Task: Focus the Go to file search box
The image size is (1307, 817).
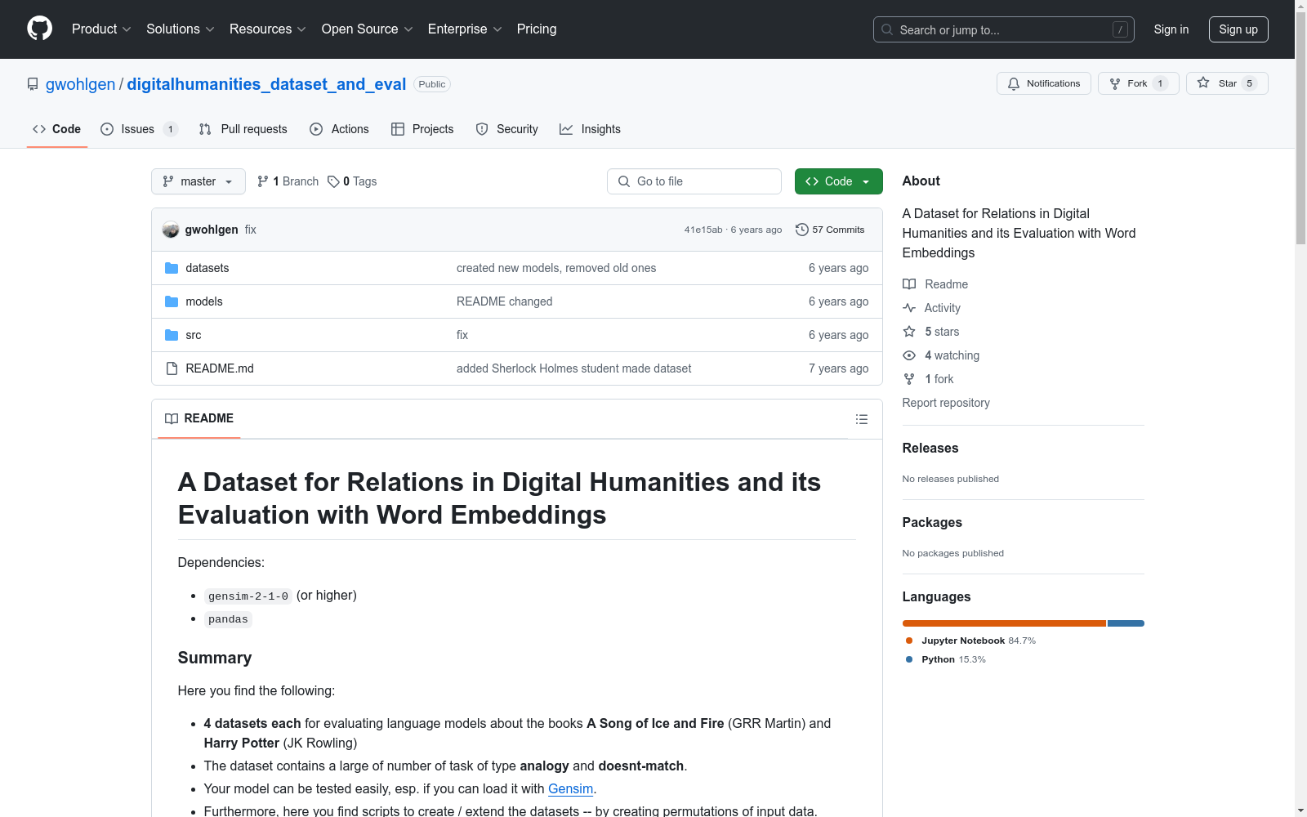Action: (694, 181)
